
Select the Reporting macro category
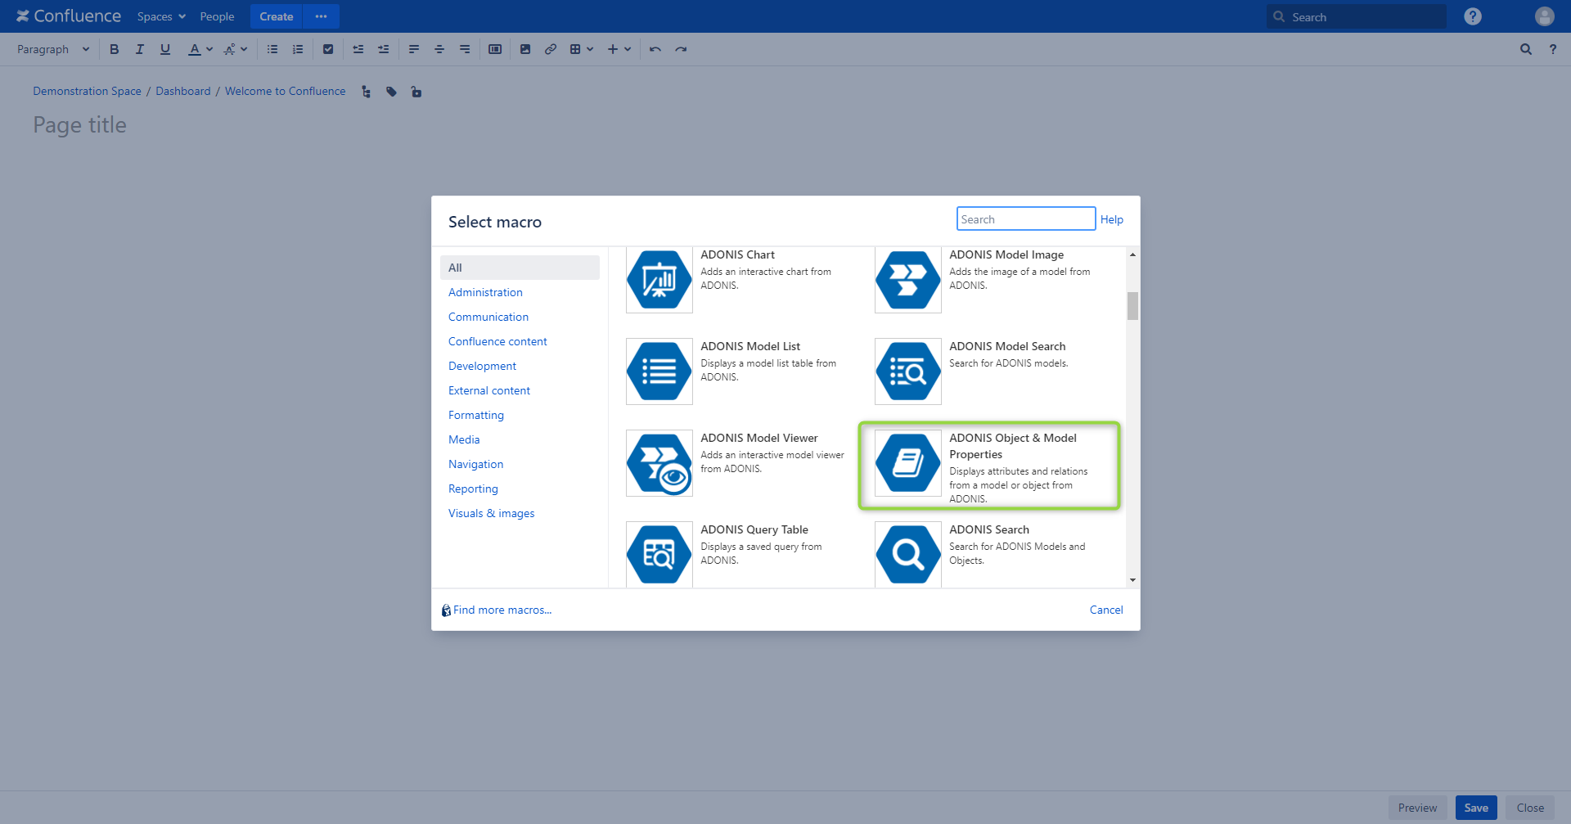coord(473,489)
